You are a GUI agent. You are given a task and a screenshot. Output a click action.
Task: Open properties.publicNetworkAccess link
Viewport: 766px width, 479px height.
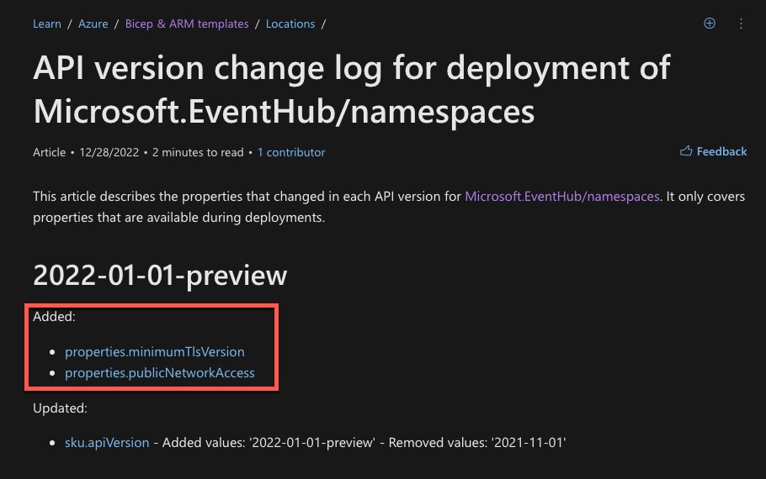(160, 372)
